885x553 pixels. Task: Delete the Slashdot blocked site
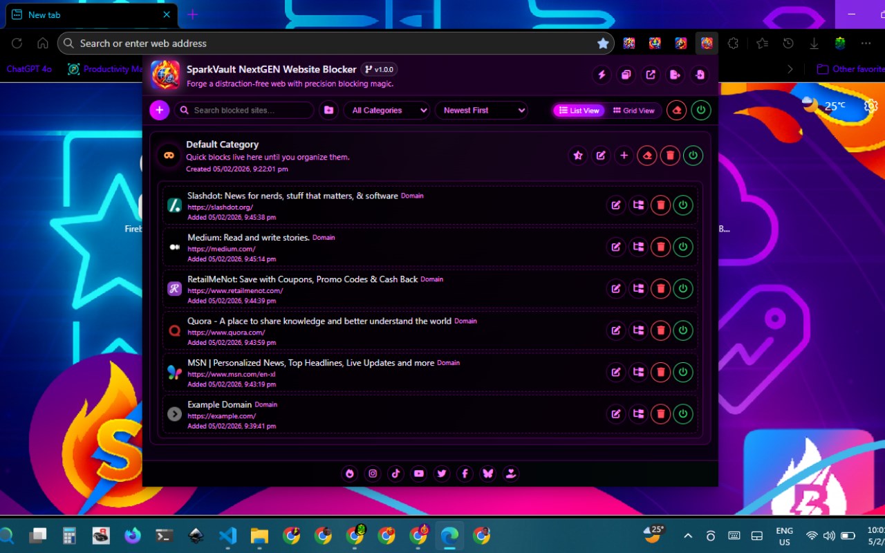pyautogui.click(x=660, y=205)
